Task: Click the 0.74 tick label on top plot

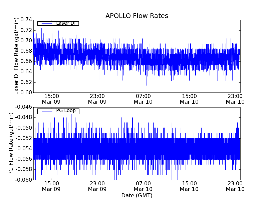Action: point(26,20)
